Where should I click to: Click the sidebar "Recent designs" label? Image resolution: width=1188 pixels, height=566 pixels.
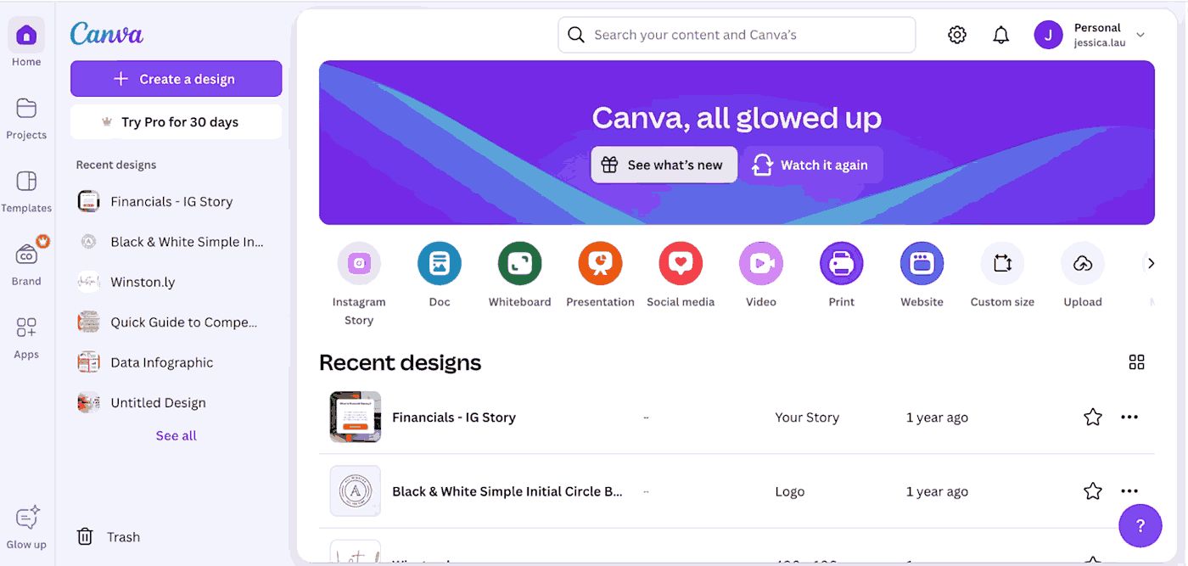click(116, 165)
